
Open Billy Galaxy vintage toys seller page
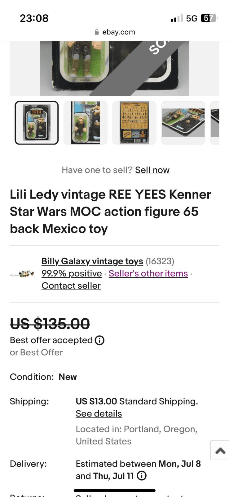click(x=92, y=261)
